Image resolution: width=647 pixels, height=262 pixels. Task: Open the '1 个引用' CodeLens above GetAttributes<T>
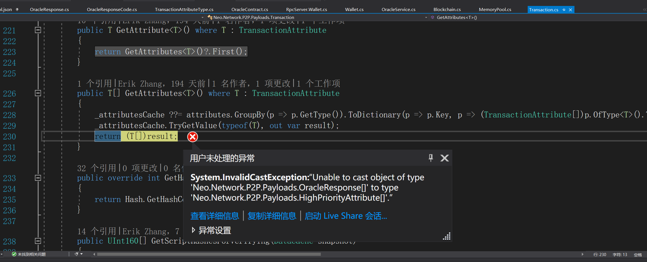click(95, 83)
